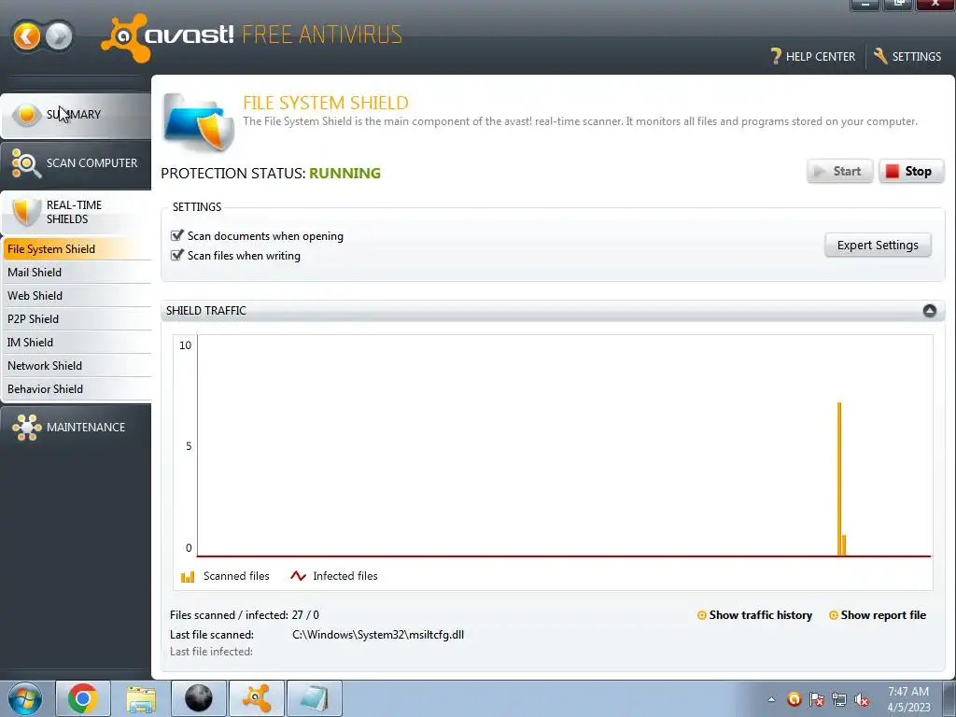Select Network Shield
Viewport: 956px width, 717px height.
[77, 366]
